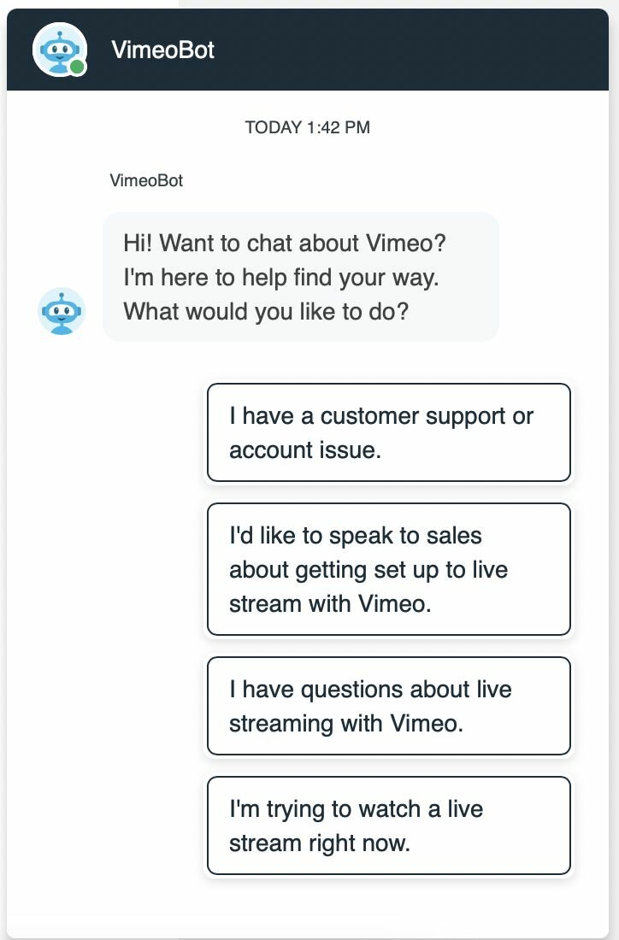Click the VimeoBot title in the header

tap(162, 50)
